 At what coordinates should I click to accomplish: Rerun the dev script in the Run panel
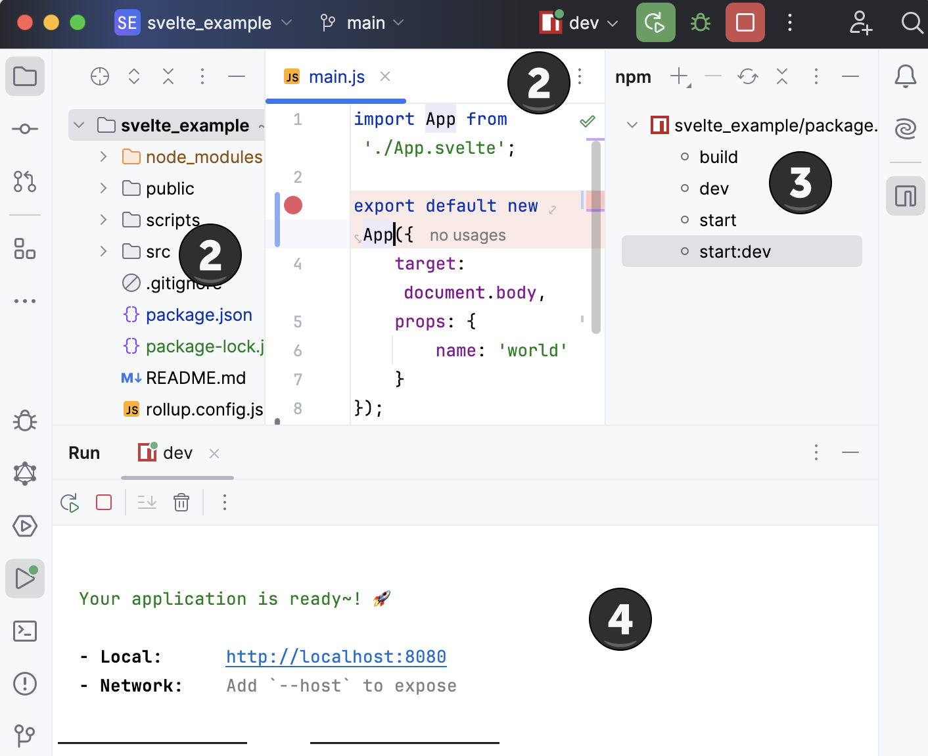tap(70, 502)
